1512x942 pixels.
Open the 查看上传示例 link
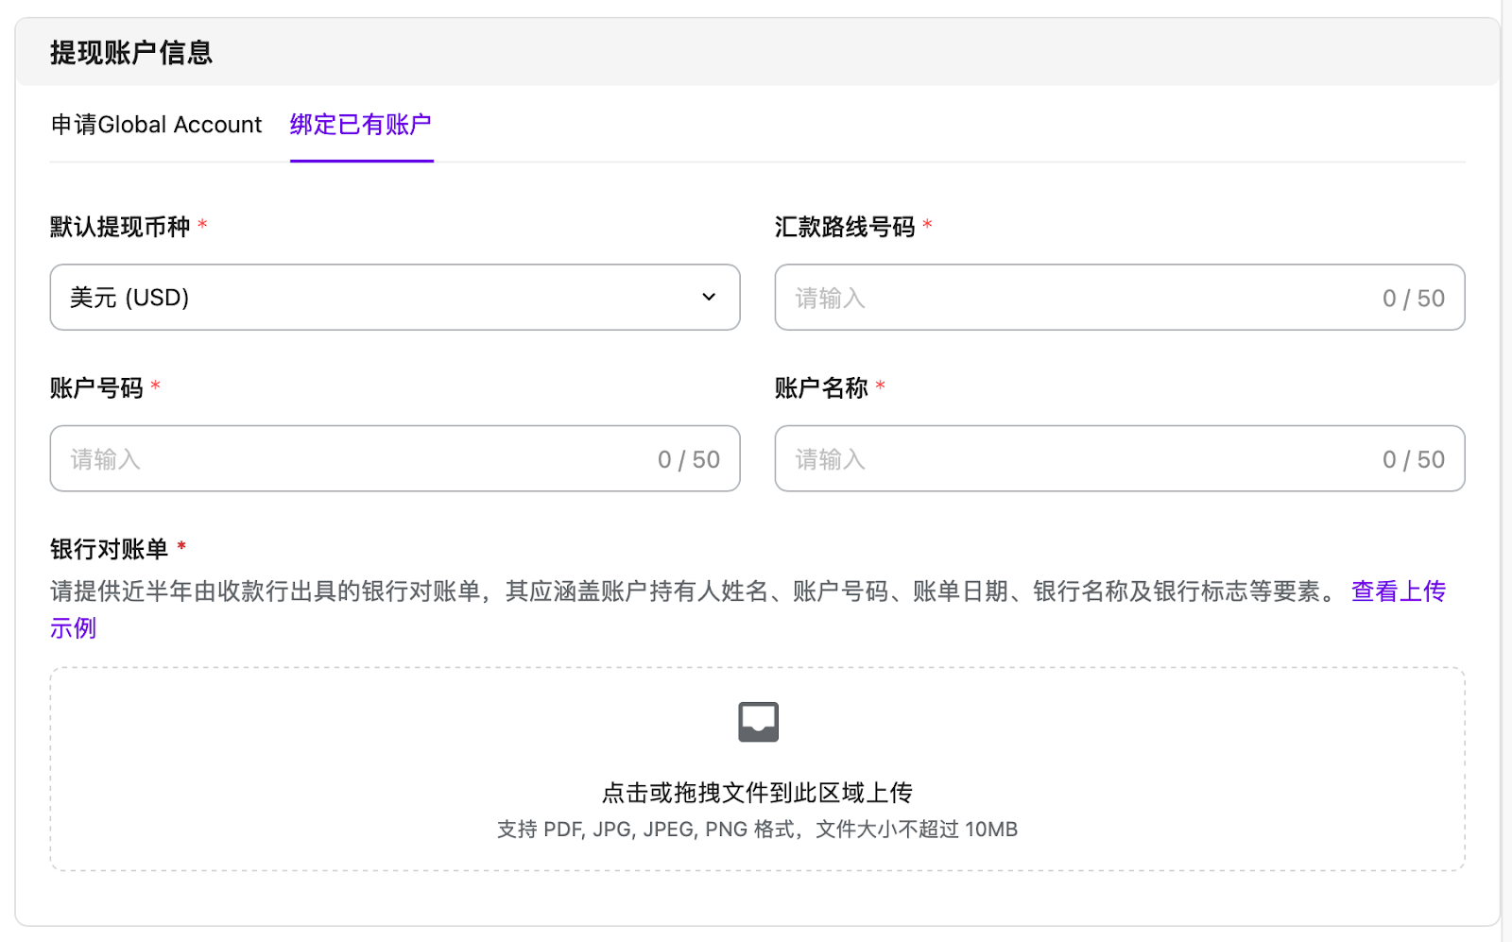[x=1398, y=591]
